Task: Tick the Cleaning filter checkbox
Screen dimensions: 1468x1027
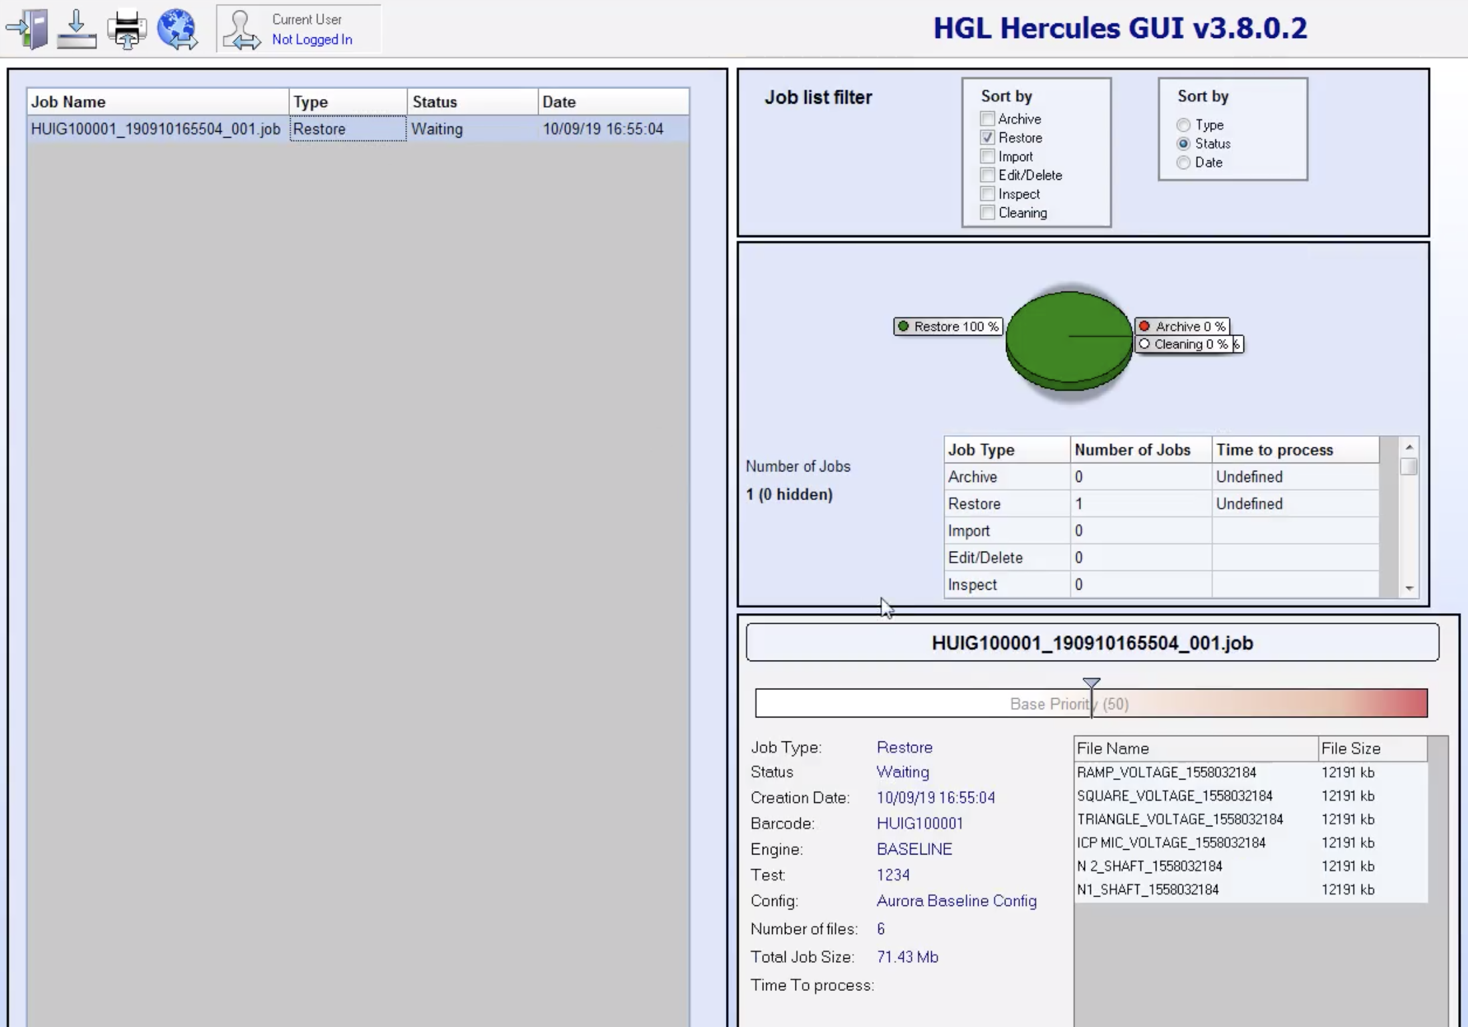Action: [987, 213]
